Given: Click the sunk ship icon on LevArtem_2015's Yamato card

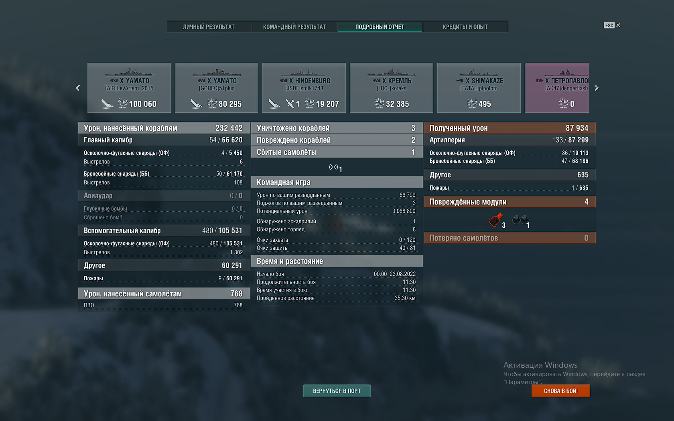Looking at the screenshot, I should (x=107, y=104).
